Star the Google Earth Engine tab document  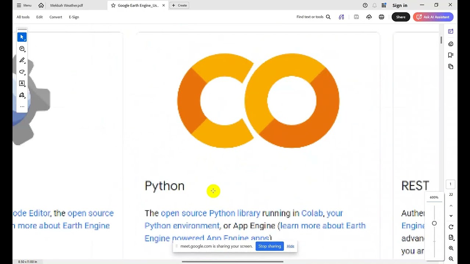pyautogui.click(x=113, y=5)
